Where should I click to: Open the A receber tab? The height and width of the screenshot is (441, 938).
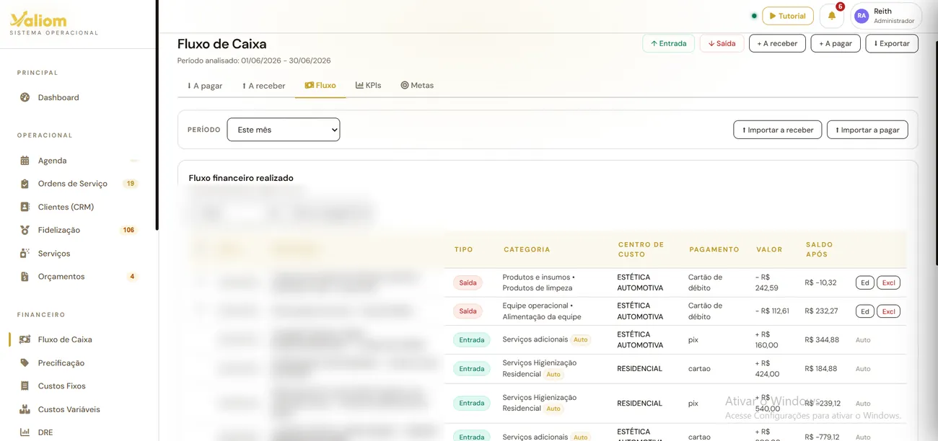(263, 86)
